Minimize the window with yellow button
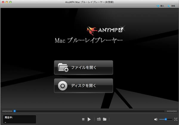 [7, 2]
